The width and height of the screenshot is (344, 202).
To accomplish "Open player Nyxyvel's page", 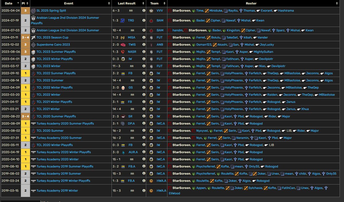I will point(202,131).
